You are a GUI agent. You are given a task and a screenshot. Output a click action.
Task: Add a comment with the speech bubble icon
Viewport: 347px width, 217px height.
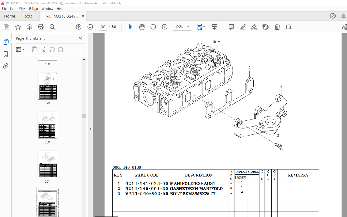[x=231, y=27]
